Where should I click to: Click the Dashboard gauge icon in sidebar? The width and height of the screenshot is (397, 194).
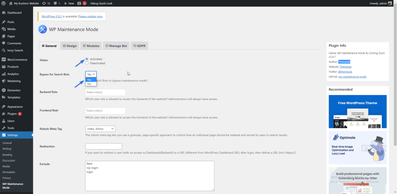tap(4, 13)
